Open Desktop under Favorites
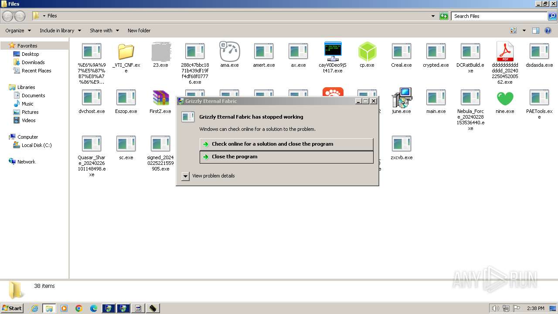This screenshot has height=314, width=558. point(30,54)
